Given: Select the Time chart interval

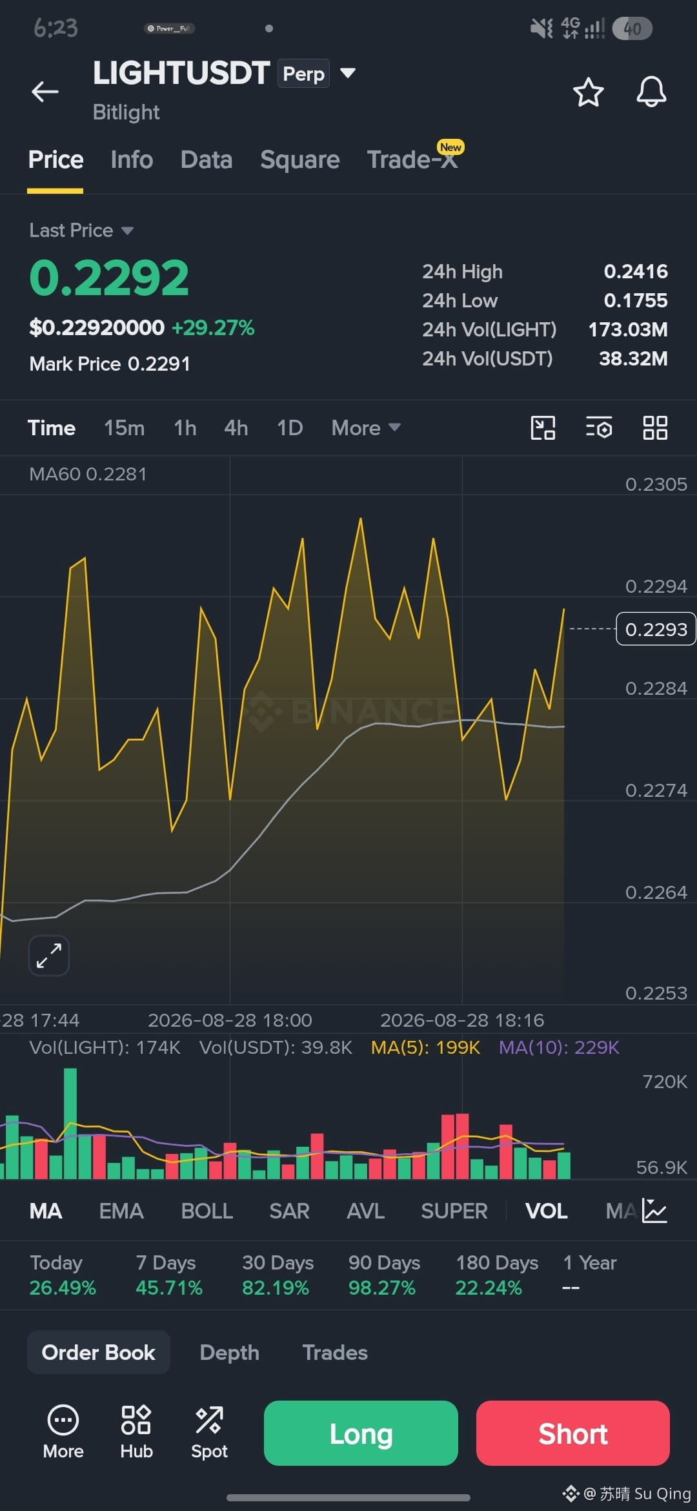Looking at the screenshot, I should (52, 427).
